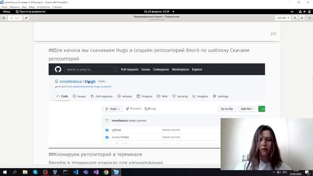
Task: Open Windows taskbar search
Action: pos(15,172)
